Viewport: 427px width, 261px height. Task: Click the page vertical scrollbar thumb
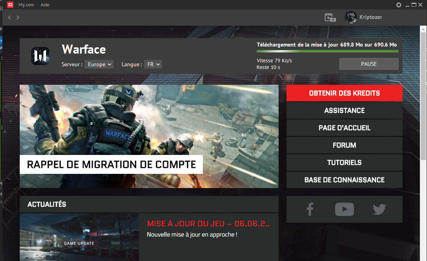pyautogui.click(x=423, y=96)
